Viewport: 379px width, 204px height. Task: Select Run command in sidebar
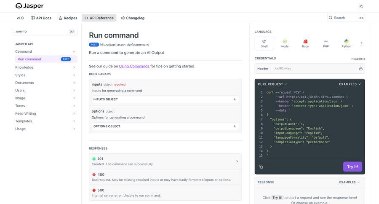click(x=46, y=59)
